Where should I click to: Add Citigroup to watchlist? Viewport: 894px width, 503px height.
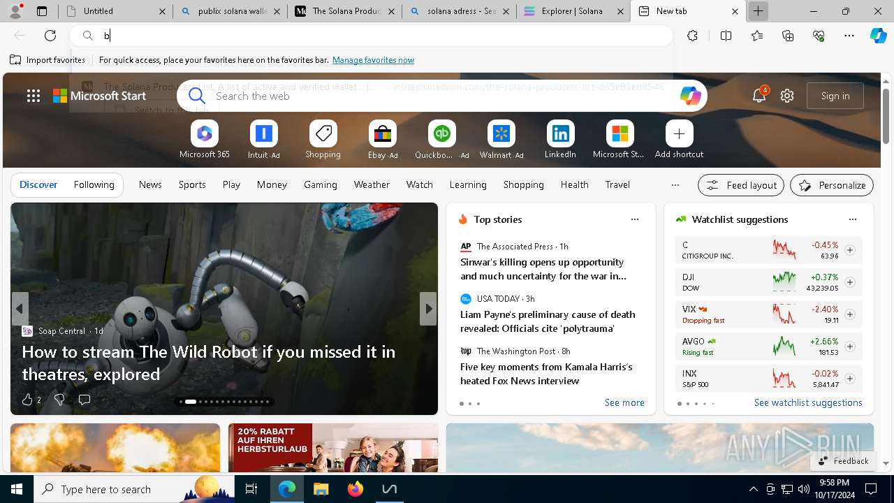[x=849, y=250]
